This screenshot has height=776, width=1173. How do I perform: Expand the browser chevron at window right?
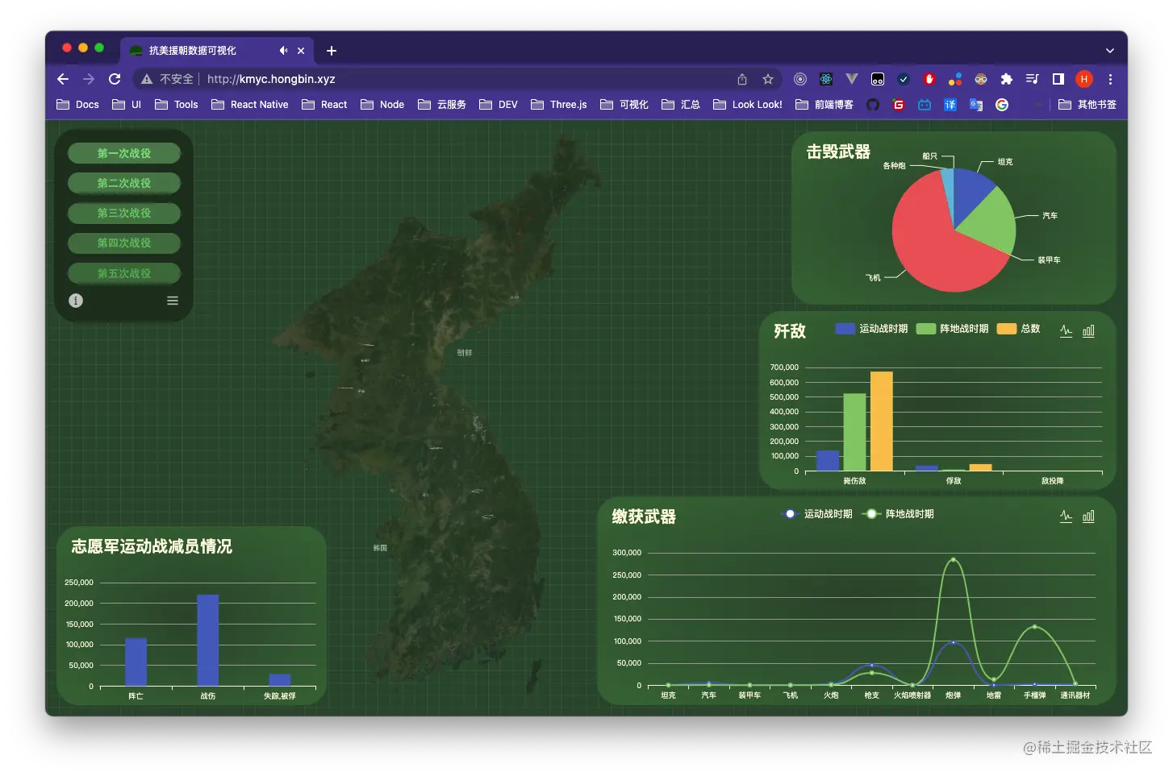click(x=1110, y=50)
